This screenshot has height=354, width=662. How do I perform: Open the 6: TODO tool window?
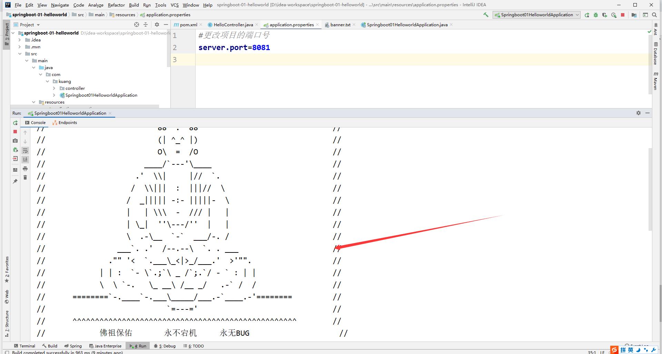point(194,346)
